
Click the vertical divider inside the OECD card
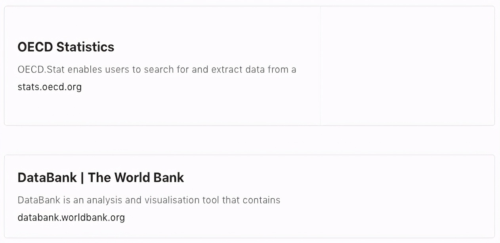point(320,66)
